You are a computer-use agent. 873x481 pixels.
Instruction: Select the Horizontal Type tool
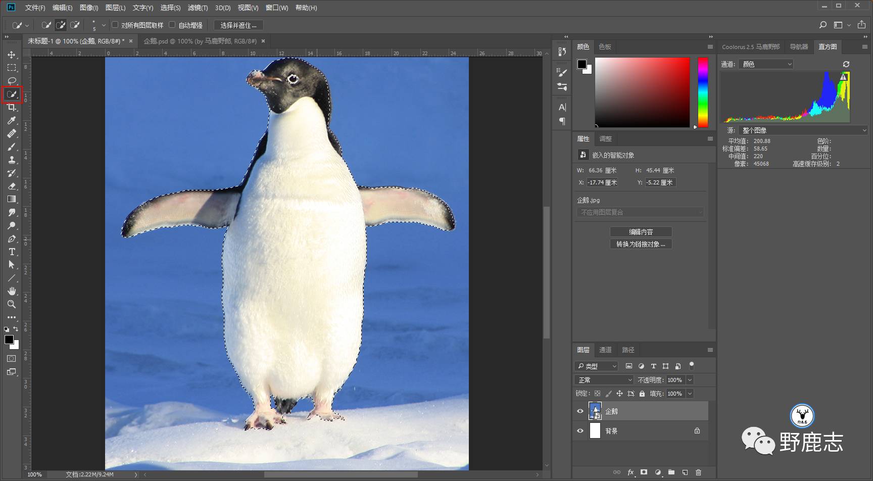pos(12,252)
